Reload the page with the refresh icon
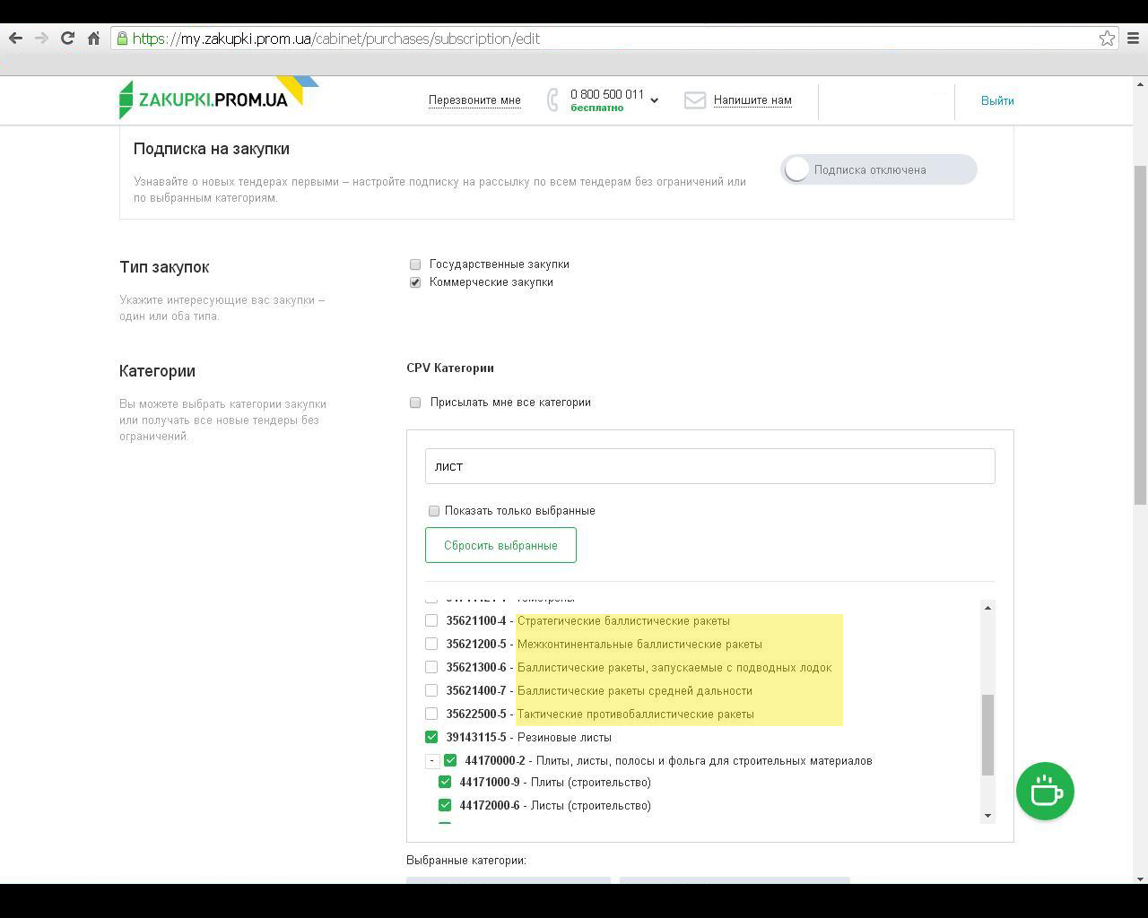This screenshot has width=1148, height=918. point(67,38)
